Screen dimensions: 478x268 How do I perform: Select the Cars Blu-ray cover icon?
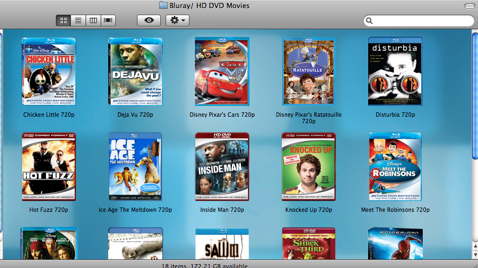(222, 71)
